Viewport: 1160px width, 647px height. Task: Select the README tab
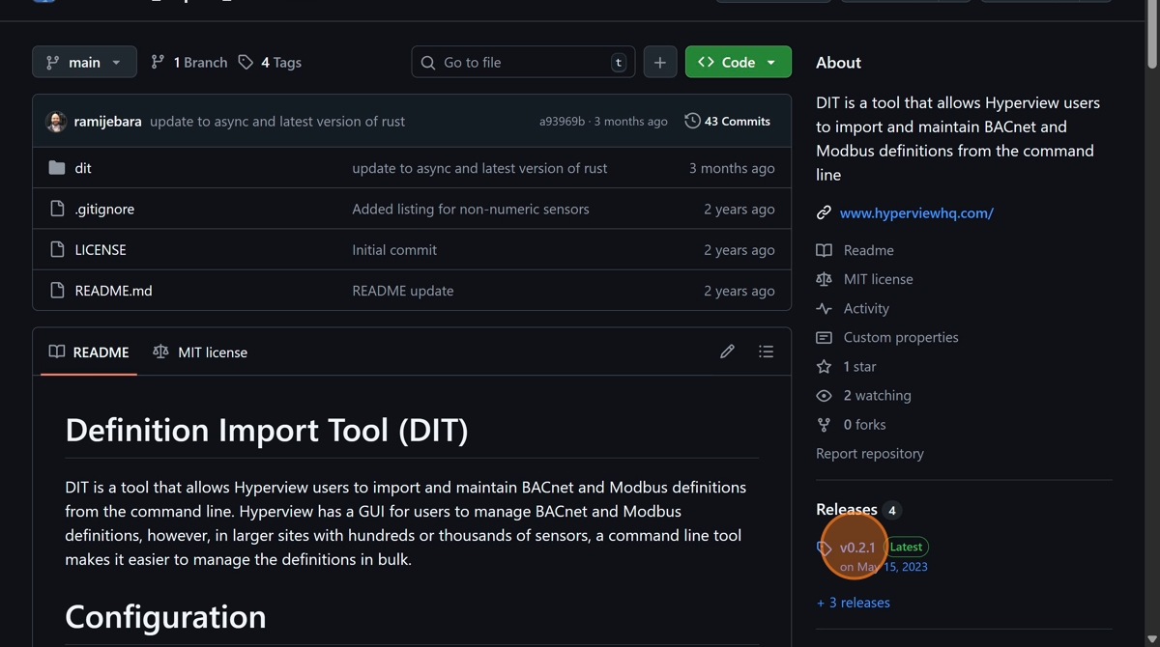click(x=89, y=352)
